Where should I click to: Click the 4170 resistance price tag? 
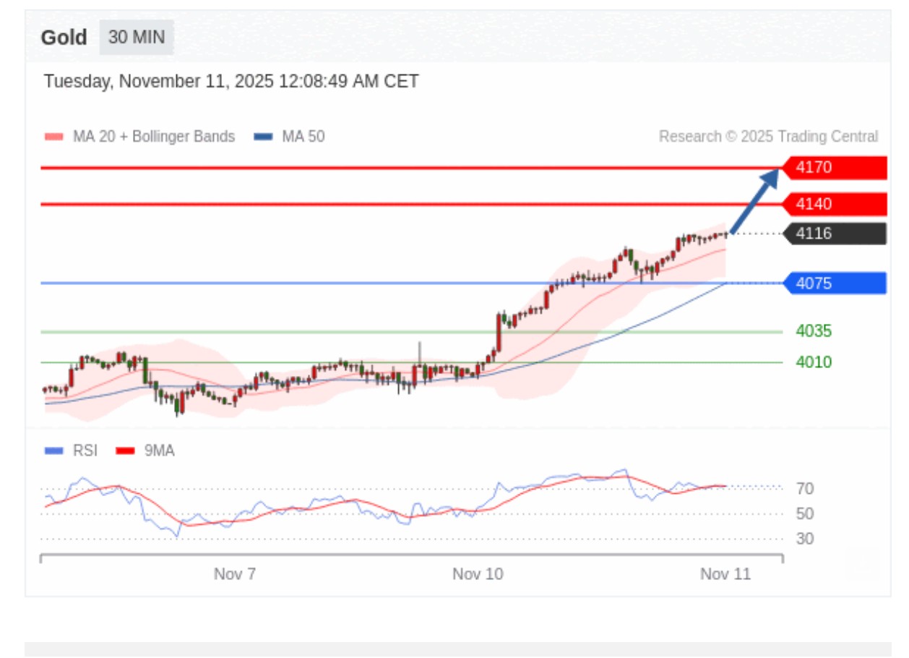[x=835, y=168]
